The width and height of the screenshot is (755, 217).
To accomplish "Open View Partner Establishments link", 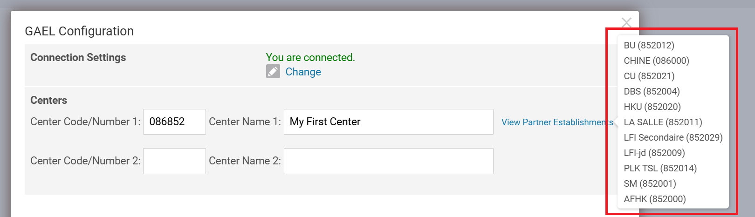I will (556, 122).
